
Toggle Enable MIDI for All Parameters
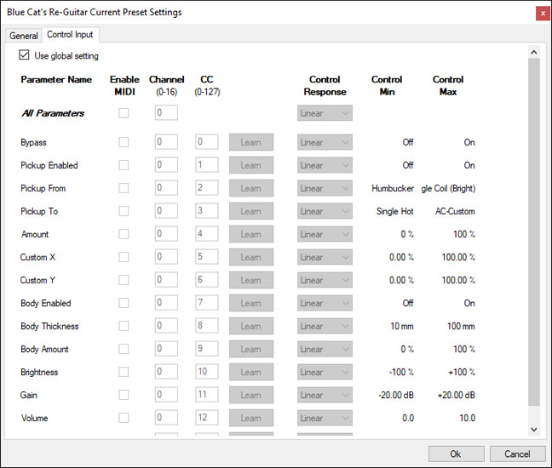124,113
